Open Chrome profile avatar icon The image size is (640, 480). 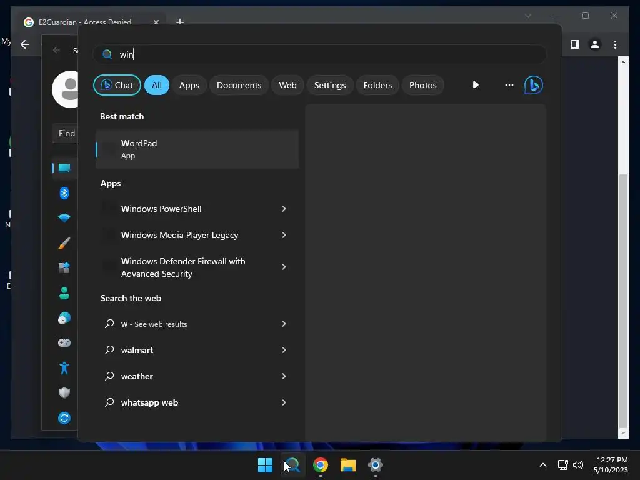click(x=595, y=44)
